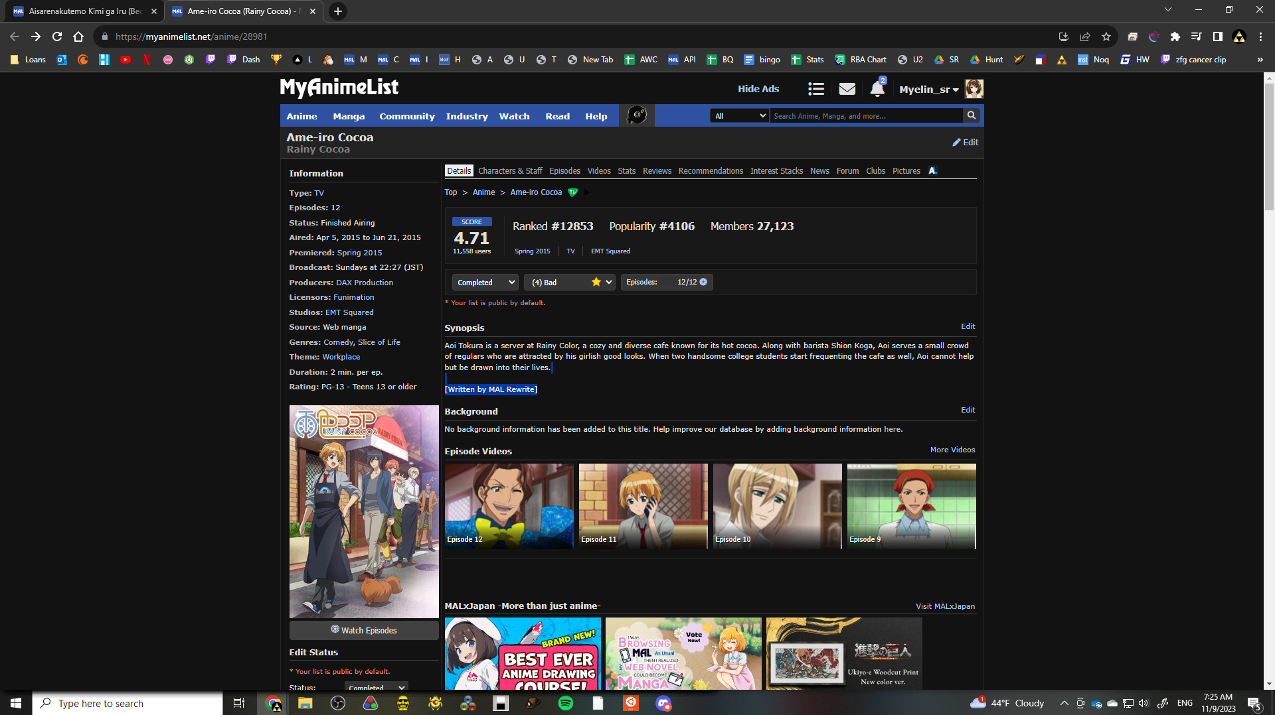The width and height of the screenshot is (1275, 715).
Task: Click the EMT Squared studio link
Action: (349, 312)
